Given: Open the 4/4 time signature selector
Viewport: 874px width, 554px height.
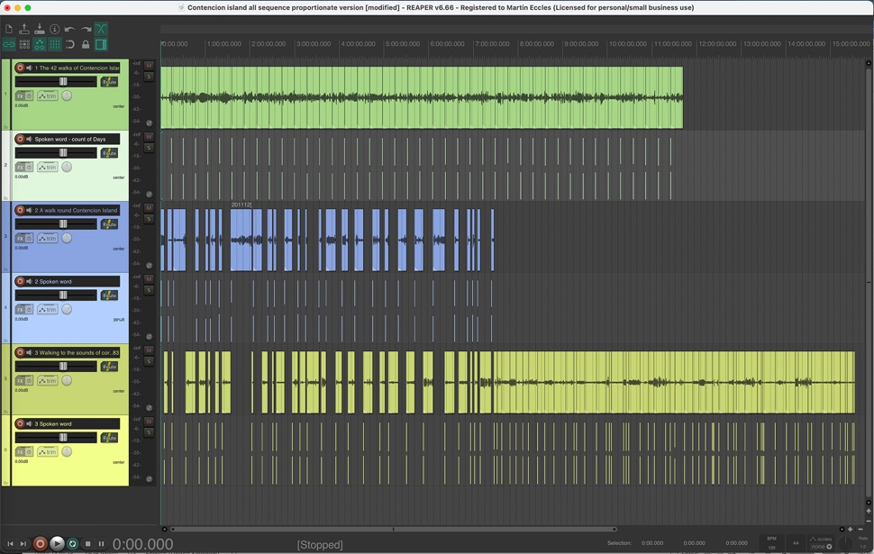Looking at the screenshot, I should pos(796,543).
